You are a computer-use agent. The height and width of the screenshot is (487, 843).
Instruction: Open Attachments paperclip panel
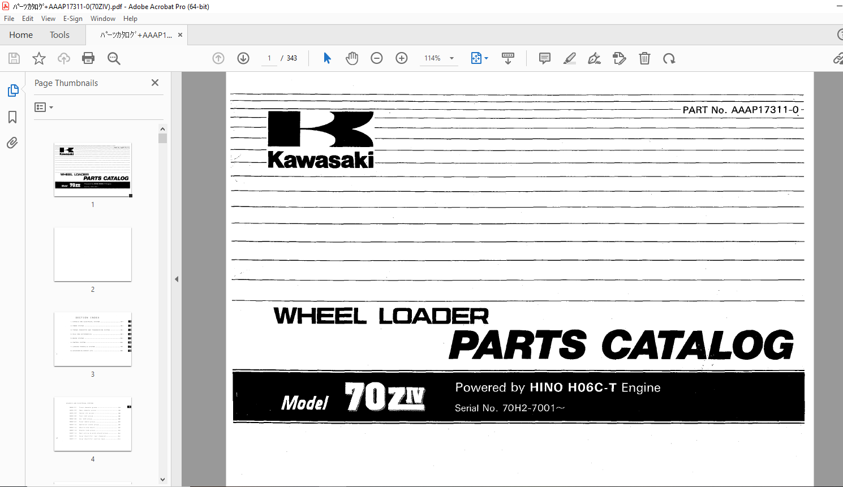point(12,143)
